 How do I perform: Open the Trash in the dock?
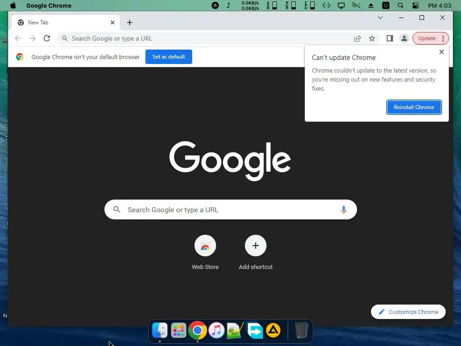(301, 330)
